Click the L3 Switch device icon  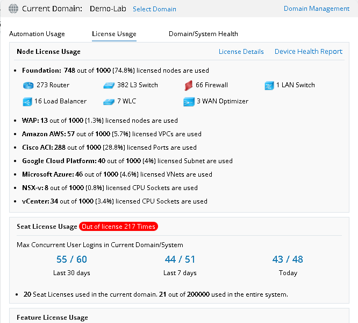coord(109,86)
